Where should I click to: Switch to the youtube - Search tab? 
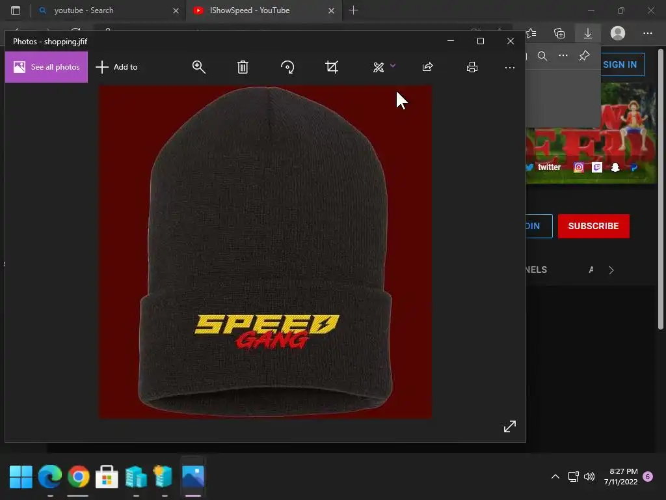[x=84, y=10]
